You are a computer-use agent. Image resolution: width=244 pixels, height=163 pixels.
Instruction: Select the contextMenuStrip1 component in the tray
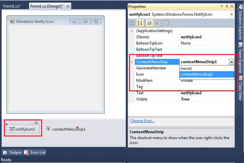pos(66,129)
